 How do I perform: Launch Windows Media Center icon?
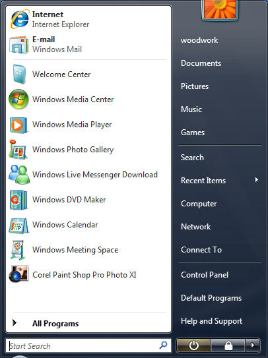[18, 100]
